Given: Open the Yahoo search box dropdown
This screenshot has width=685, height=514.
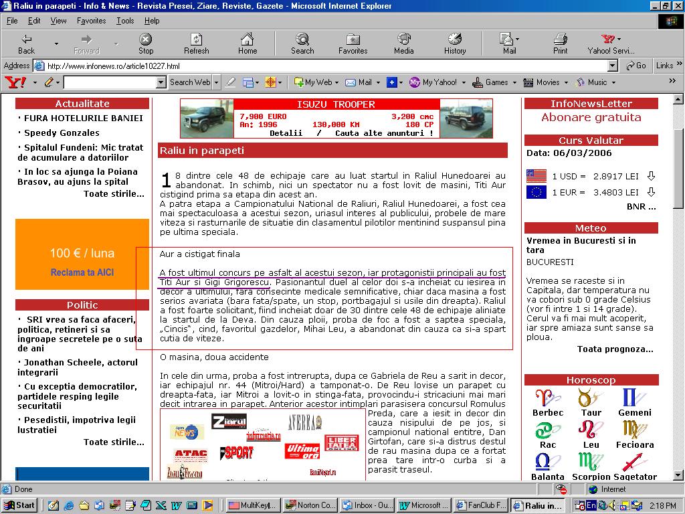Looking at the screenshot, I should [161, 82].
